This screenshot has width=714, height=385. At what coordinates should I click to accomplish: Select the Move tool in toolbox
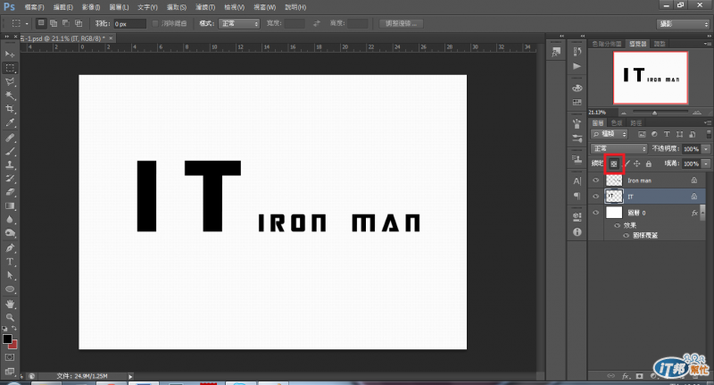coord(11,54)
